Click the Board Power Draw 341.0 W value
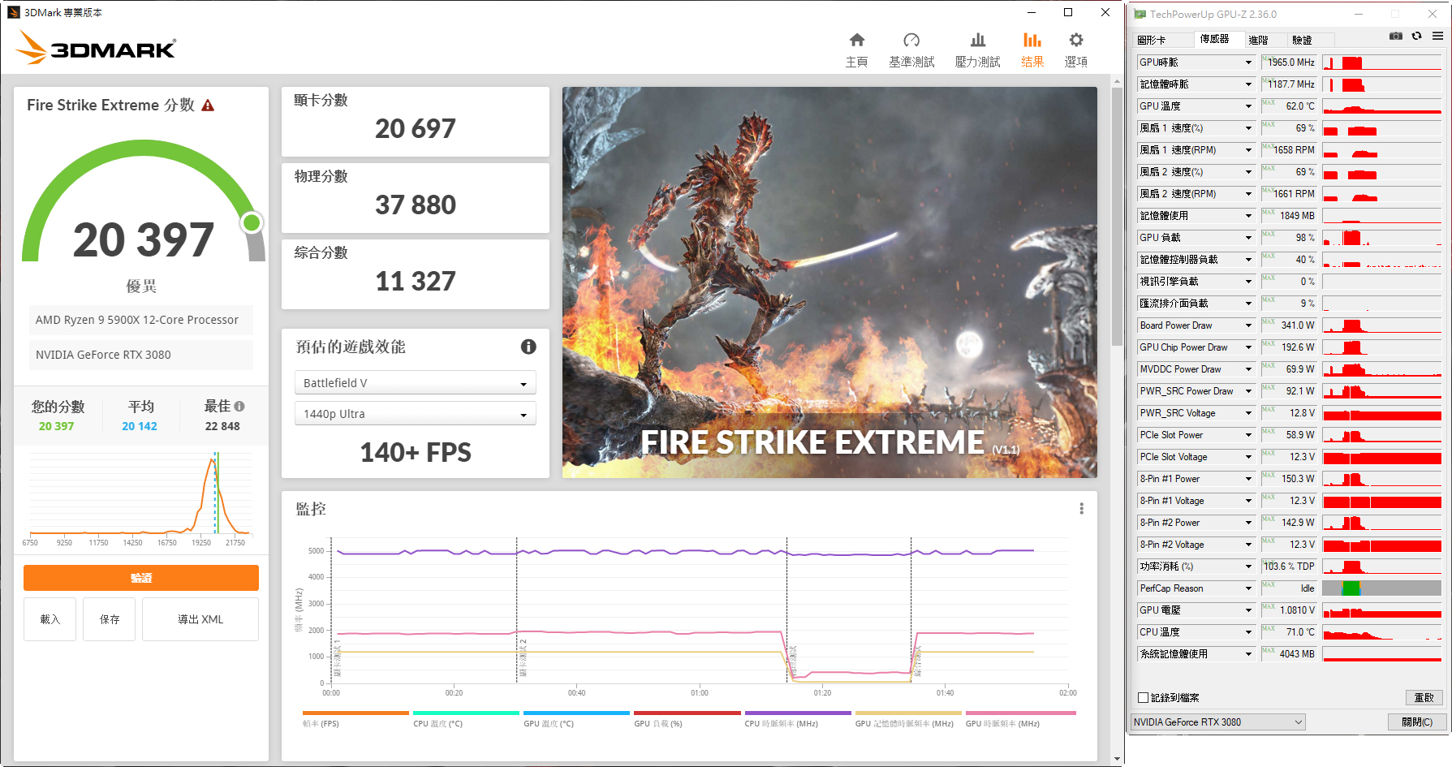This screenshot has height=767, width=1452. point(1289,325)
